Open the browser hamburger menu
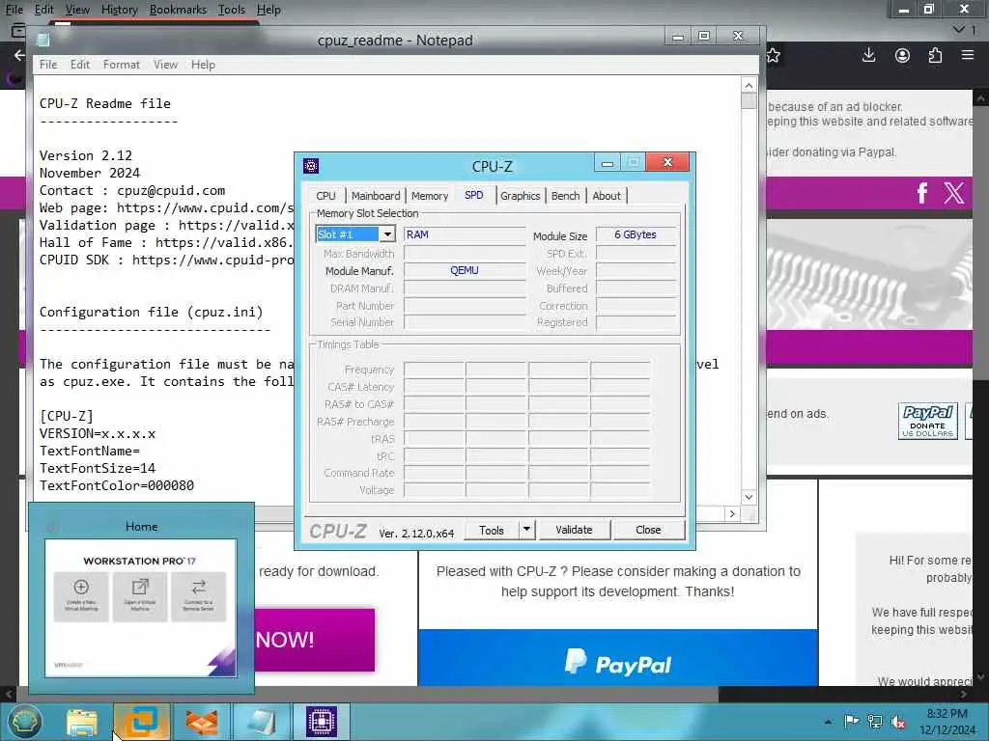Image resolution: width=989 pixels, height=741 pixels. click(968, 55)
